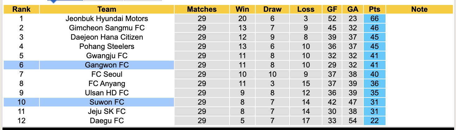Click the Rank column header
This screenshot has width=456, height=130.
pos(21,9)
